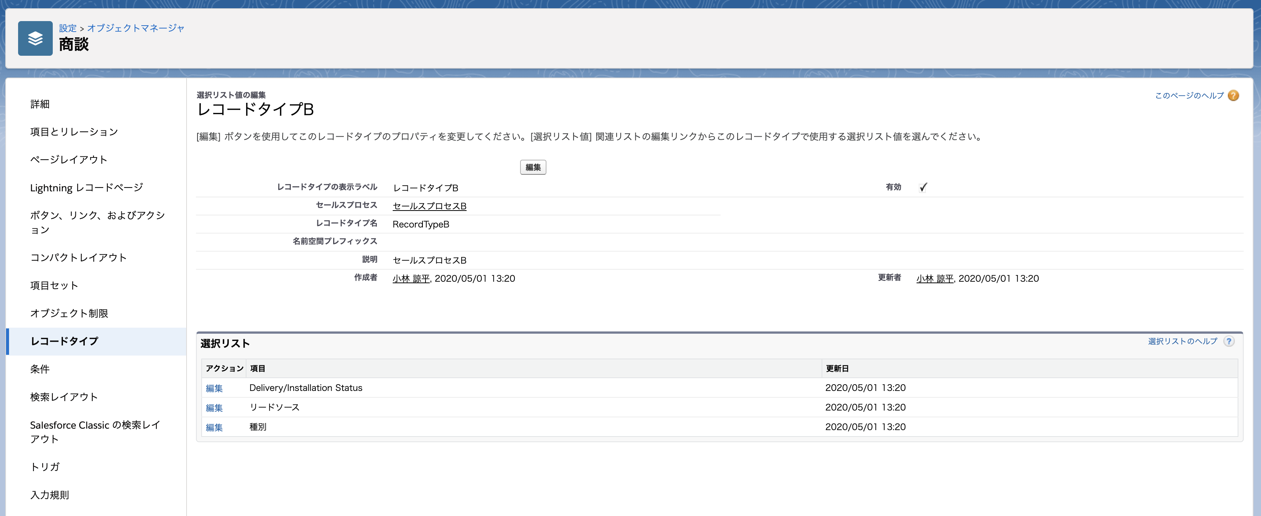Select 入力規則 in the sidebar
This screenshot has height=516, width=1261.
(x=49, y=495)
